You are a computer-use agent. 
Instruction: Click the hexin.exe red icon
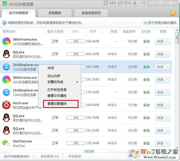(6, 105)
